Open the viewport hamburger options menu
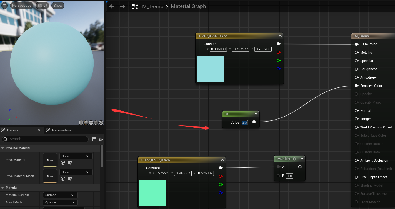The width and height of the screenshot is (395, 209). tap(4, 6)
